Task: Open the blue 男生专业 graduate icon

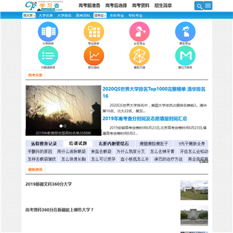Action: (x=185, y=32)
